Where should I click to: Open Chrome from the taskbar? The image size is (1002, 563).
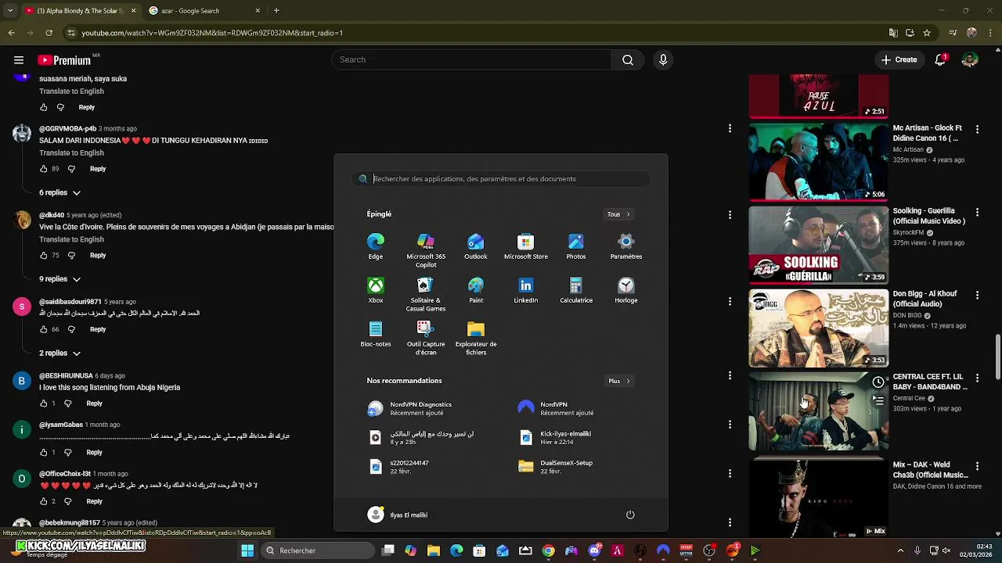click(x=548, y=550)
